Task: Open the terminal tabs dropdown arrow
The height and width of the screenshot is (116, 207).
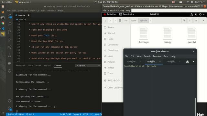Action: [193, 62]
